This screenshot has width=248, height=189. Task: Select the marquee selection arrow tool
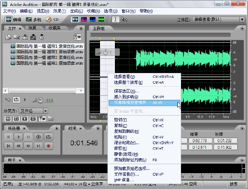click(x=124, y=19)
